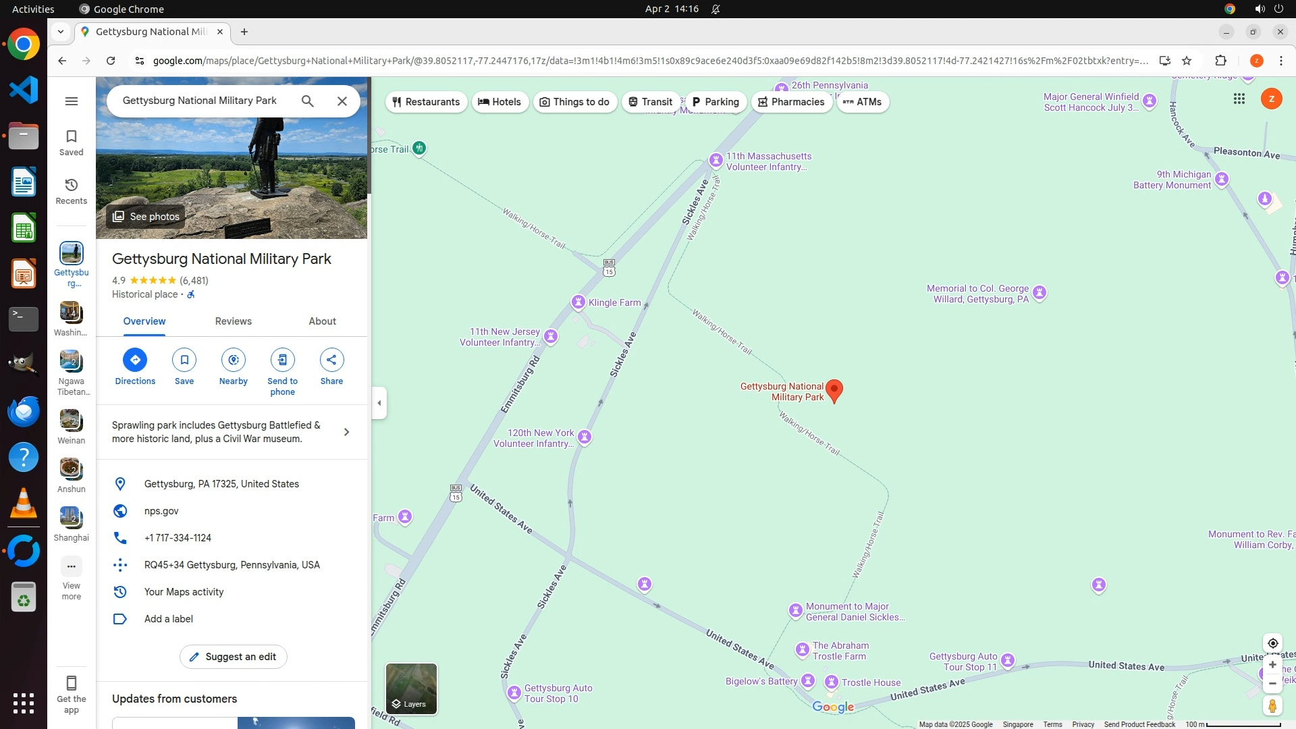
Task: Click the Share icon
Action: click(x=331, y=360)
